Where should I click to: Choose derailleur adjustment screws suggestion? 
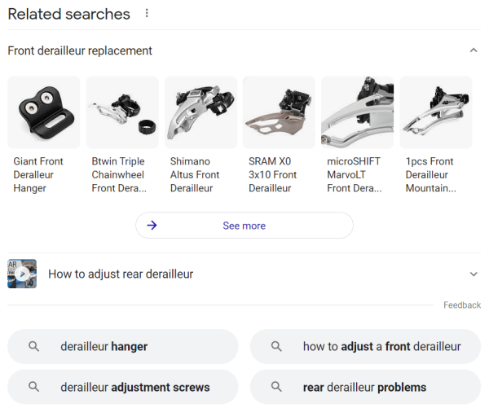click(x=123, y=387)
